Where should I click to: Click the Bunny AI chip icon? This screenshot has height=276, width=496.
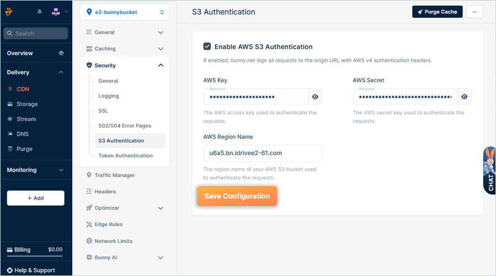[89, 257]
